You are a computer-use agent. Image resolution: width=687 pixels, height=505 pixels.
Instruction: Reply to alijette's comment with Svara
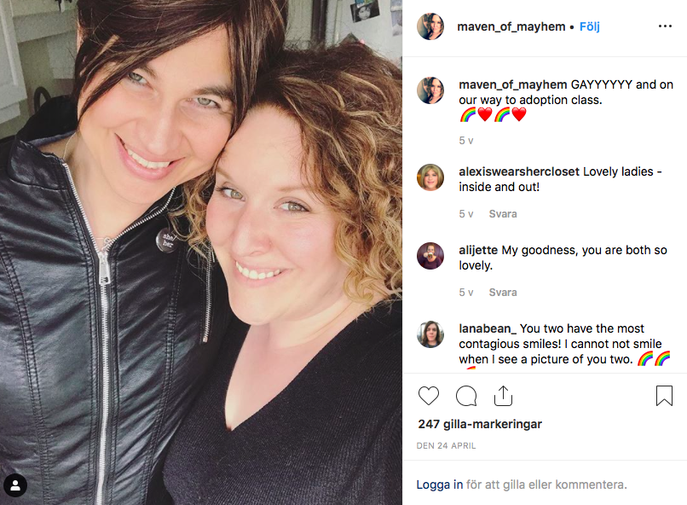pos(503,293)
